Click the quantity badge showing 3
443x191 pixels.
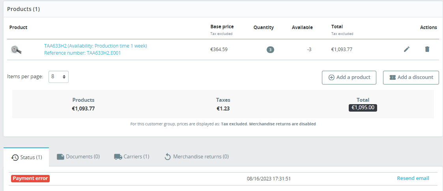pos(270,50)
